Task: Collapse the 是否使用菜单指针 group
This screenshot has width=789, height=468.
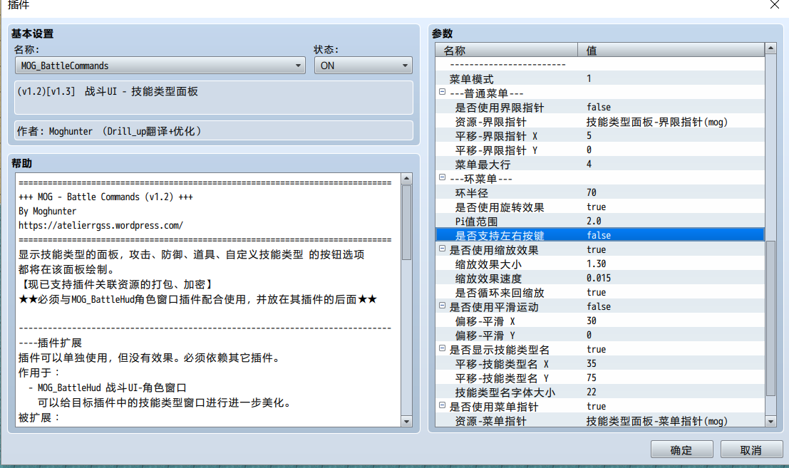Action: [443, 405]
